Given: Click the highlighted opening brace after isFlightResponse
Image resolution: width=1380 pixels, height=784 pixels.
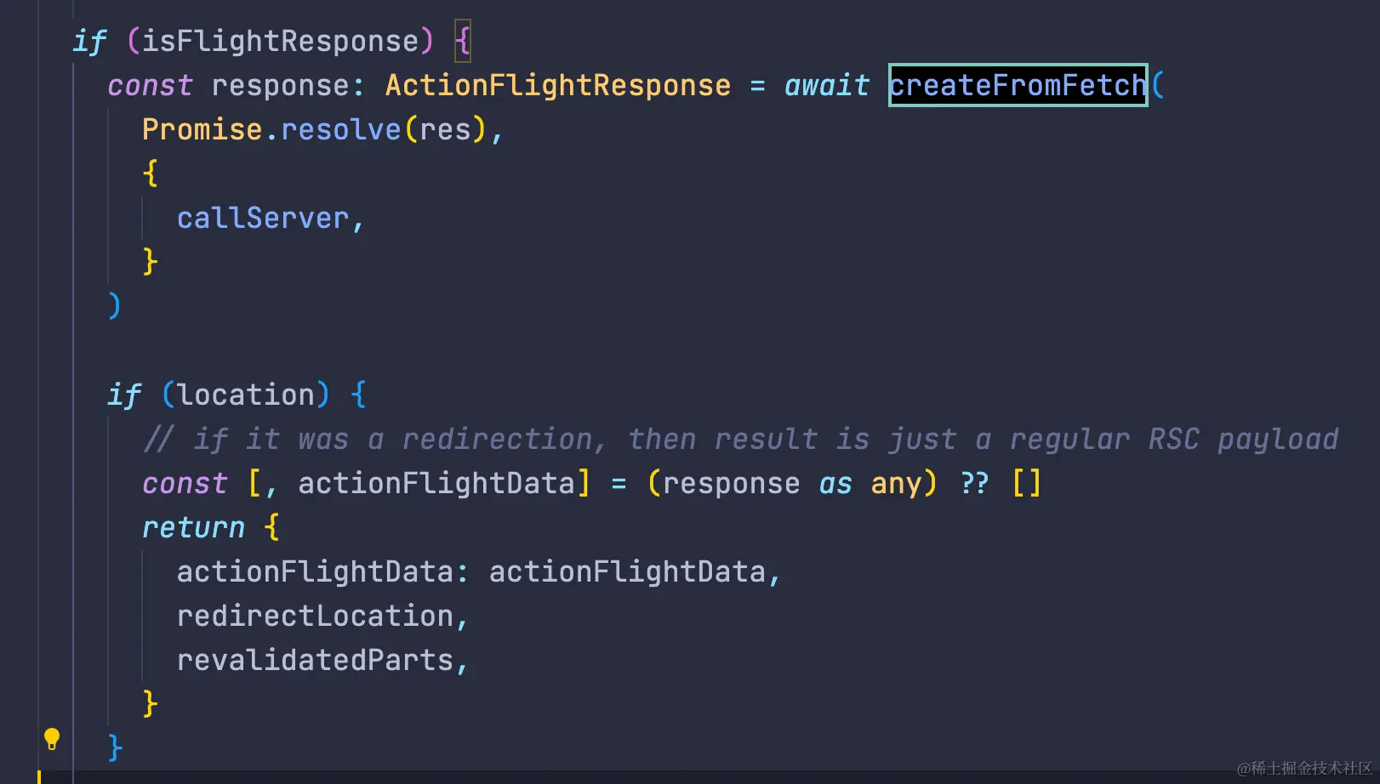Looking at the screenshot, I should click(x=462, y=41).
